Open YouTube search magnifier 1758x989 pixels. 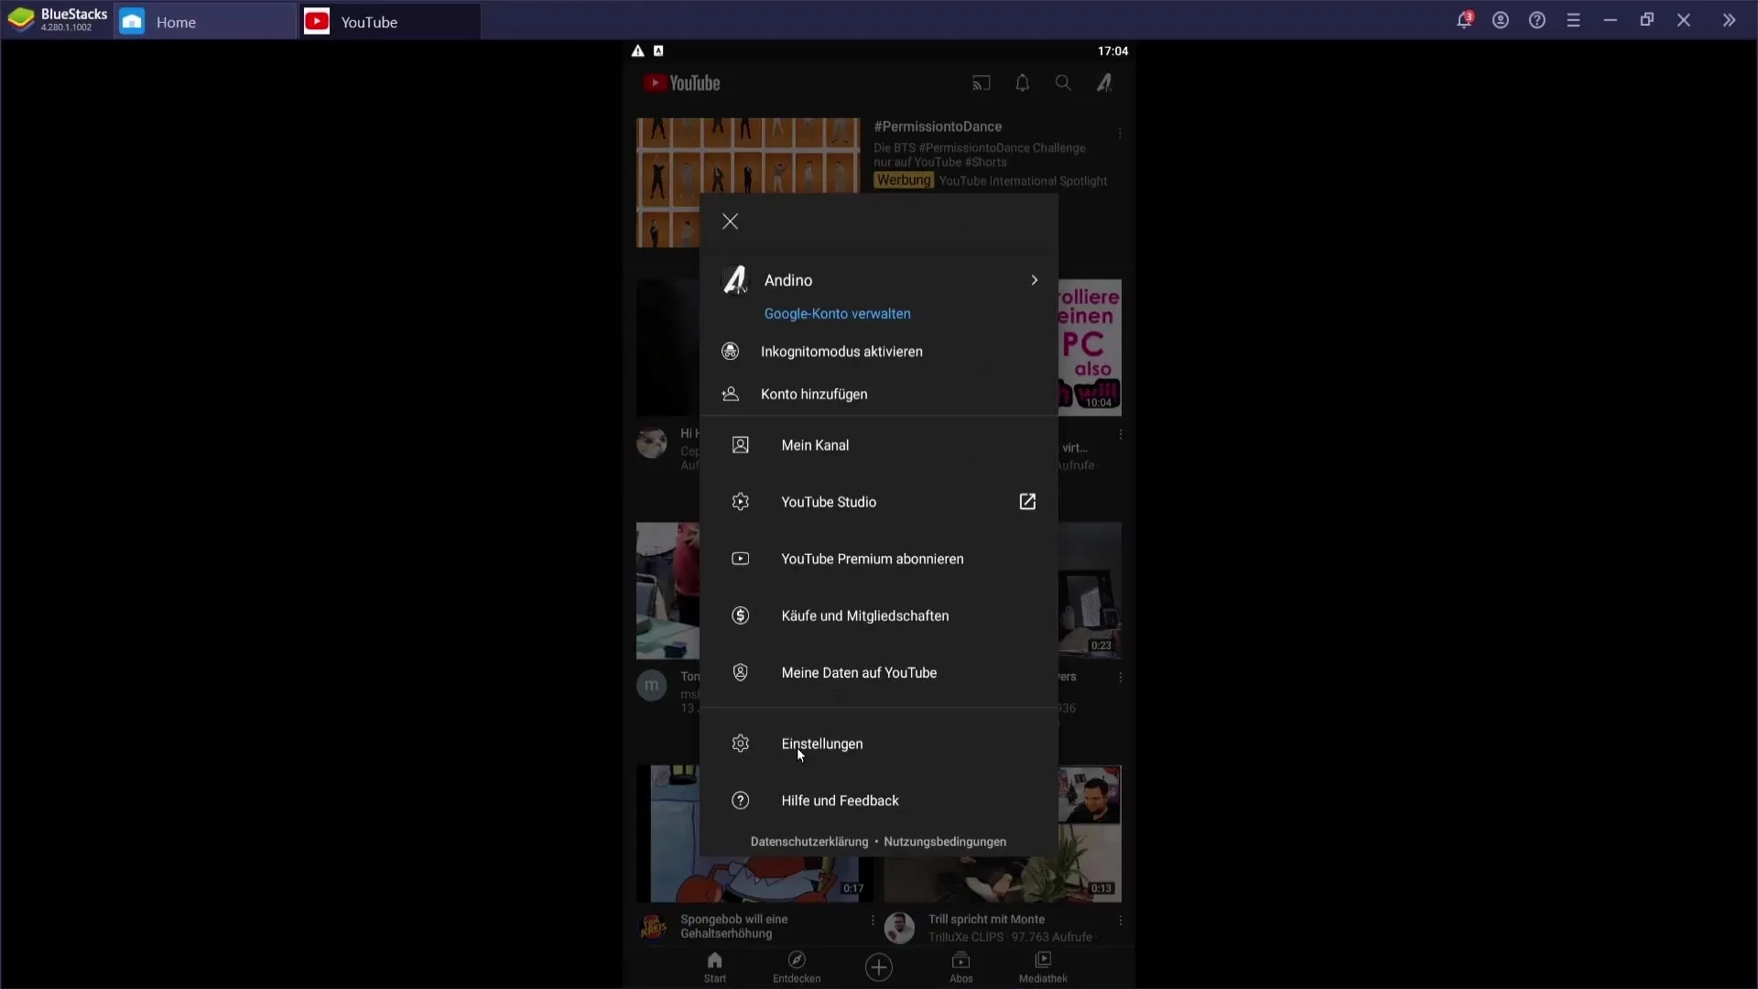click(x=1063, y=83)
